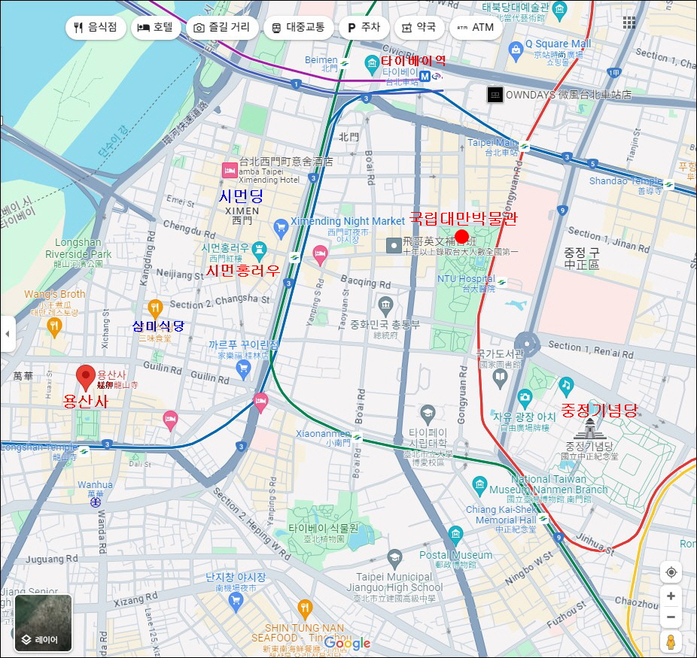
Task: Select the 호텔 hotels filter chip
Action: 156,28
